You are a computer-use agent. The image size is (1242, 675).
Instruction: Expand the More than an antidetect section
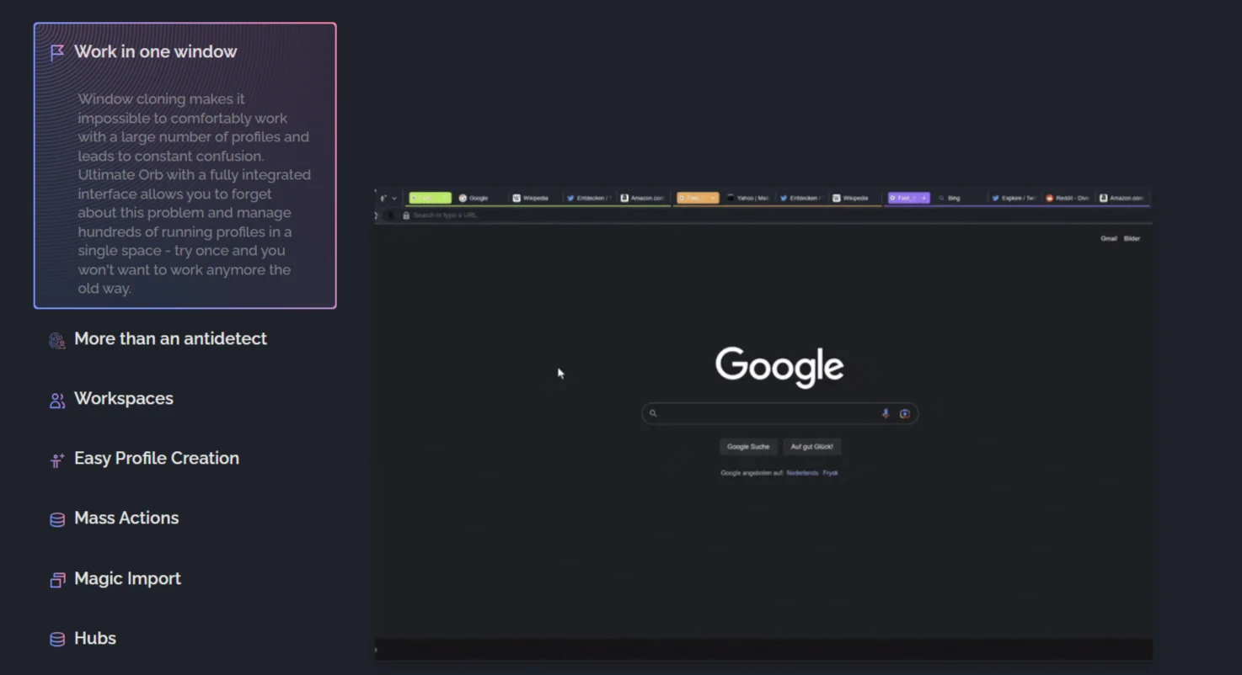point(170,339)
